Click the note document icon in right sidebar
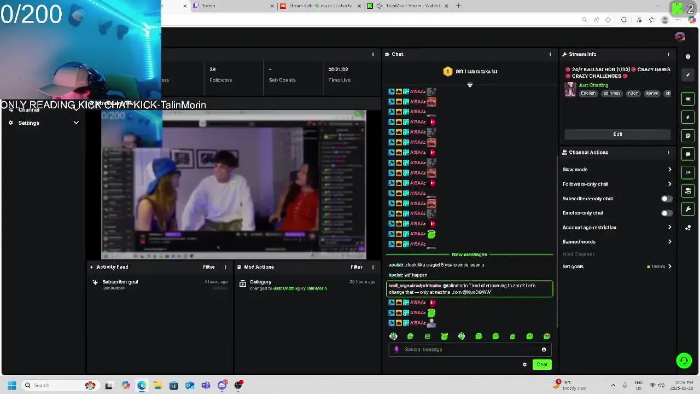Image resolution: width=700 pixels, height=394 pixels. click(688, 136)
